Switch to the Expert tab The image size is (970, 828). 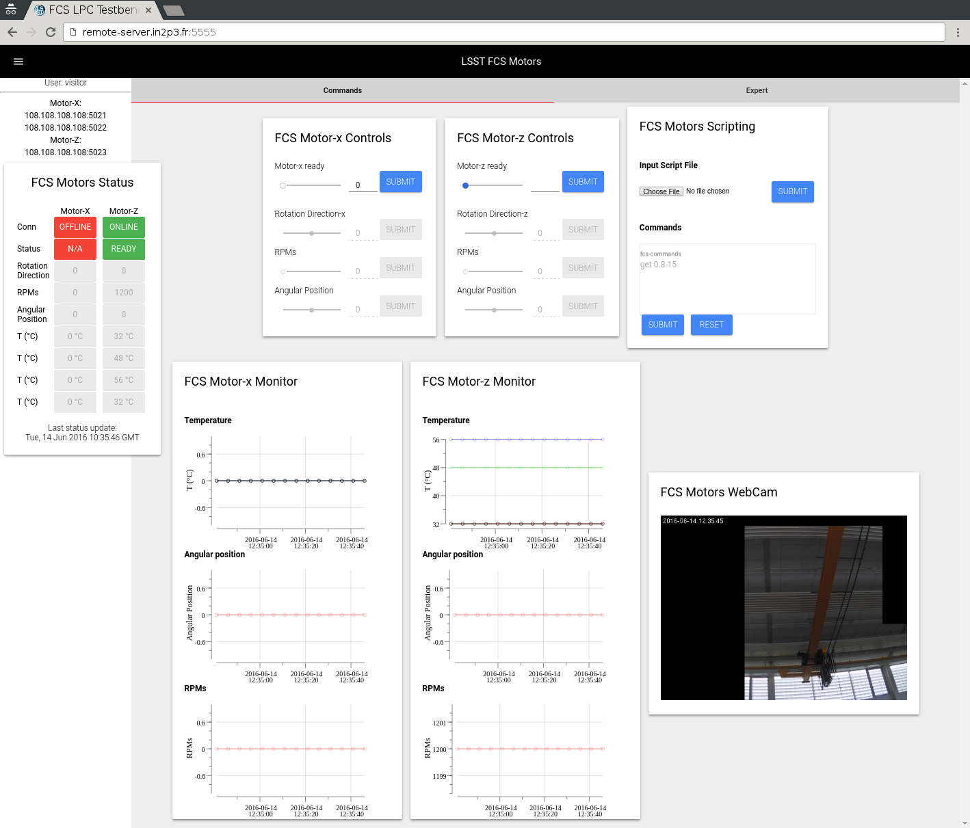click(x=757, y=90)
